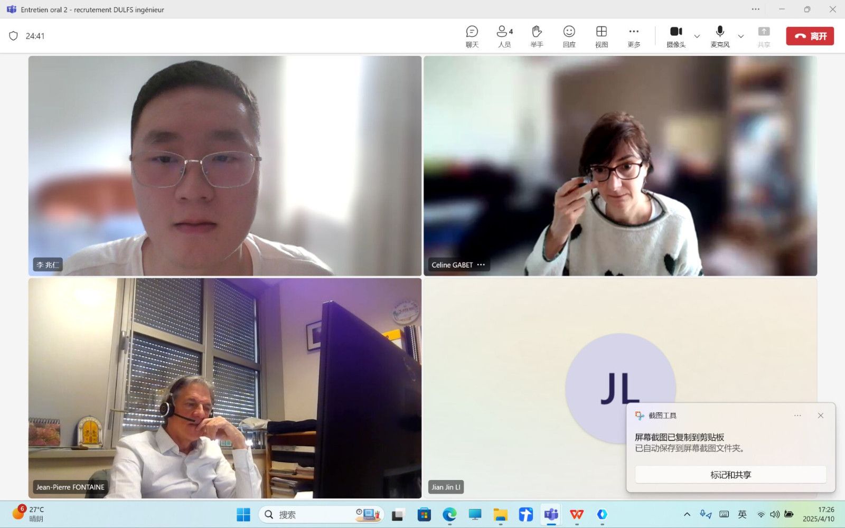Image resolution: width=845 pixels, height=528 pixels.
Task: Show the participants list (人员)
Action: [504, 36]
